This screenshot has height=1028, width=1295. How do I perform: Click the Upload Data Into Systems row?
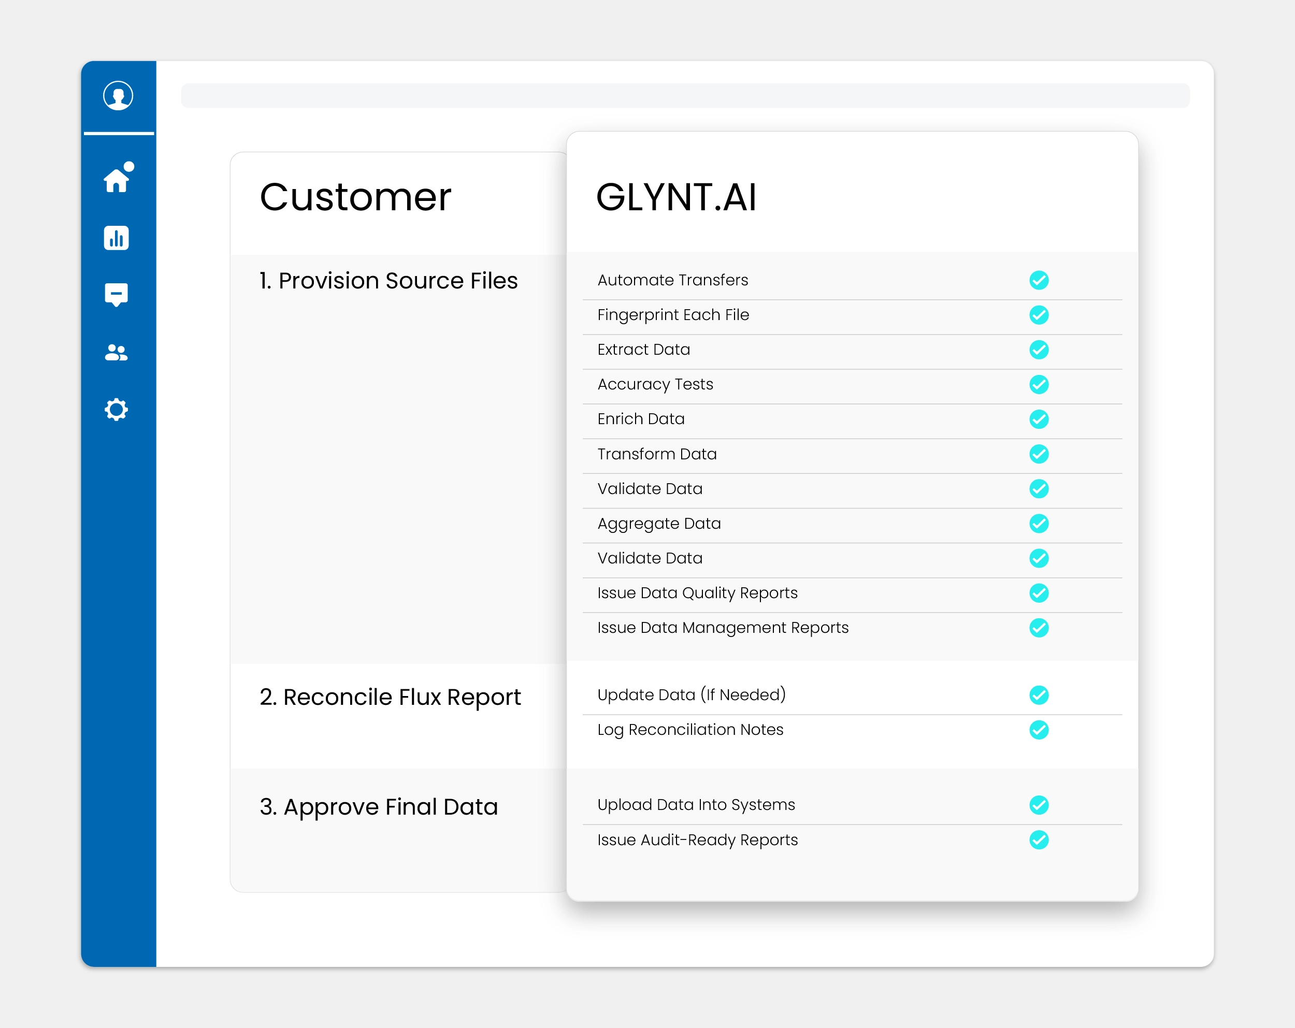[696, 805]
